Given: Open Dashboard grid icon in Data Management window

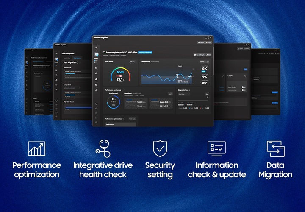Looking at the screenshot, I should (57, 70).
